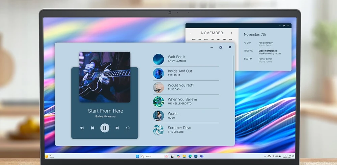
Task: Click the playlist vertical scrollbar
Action: (x=233, y=72)
